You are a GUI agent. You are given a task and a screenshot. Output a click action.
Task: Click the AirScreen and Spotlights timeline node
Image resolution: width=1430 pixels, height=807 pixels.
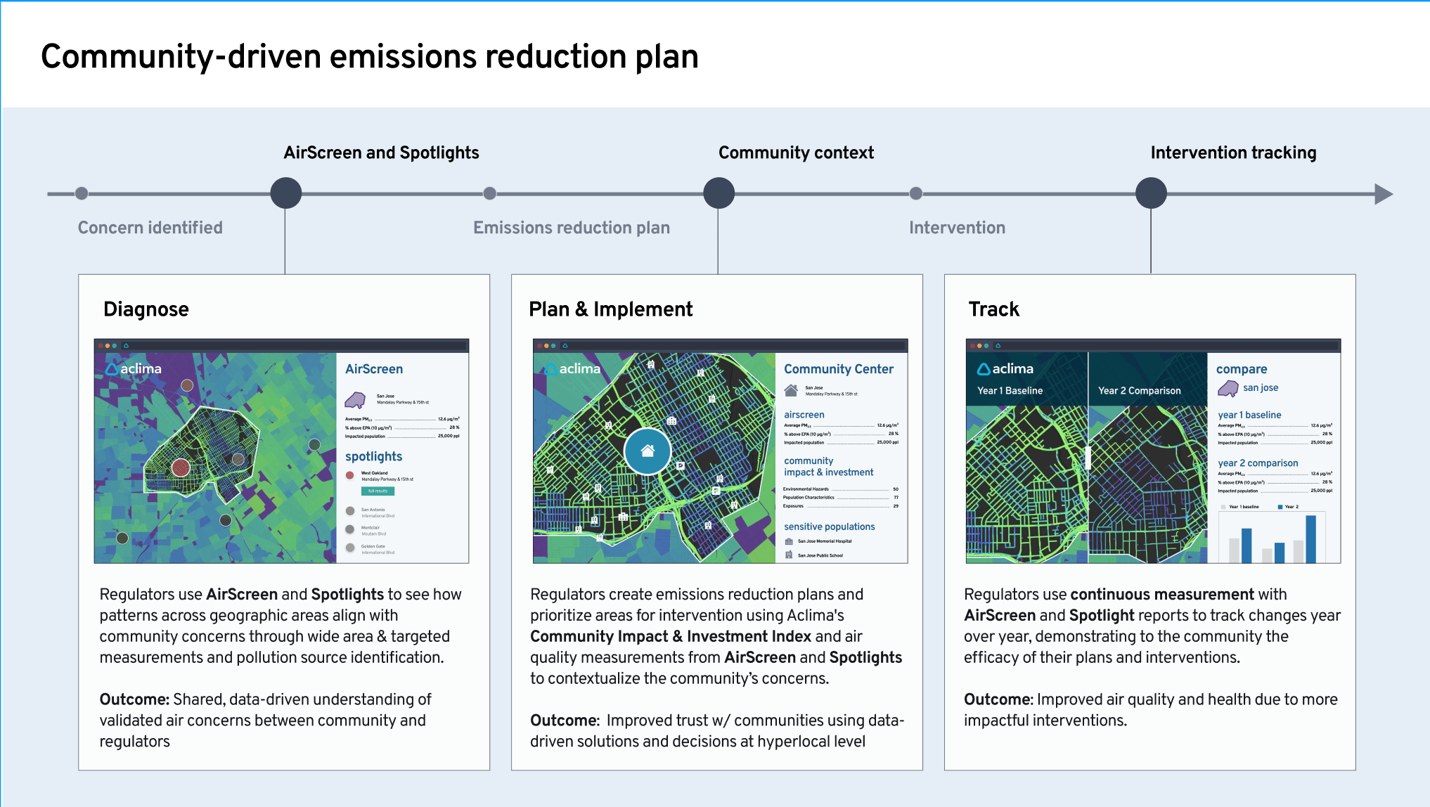click(x=286, y=193)
